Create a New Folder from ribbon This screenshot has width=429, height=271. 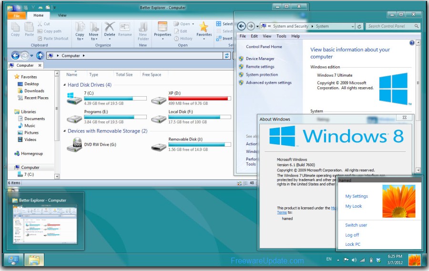143,31
